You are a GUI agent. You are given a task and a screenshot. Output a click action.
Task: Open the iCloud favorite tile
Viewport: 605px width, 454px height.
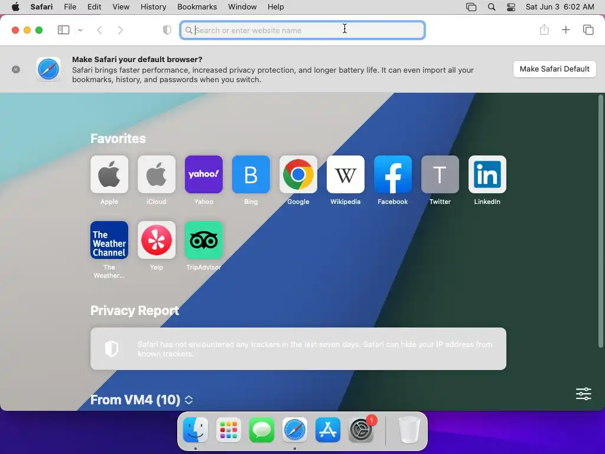pyautogui.click(x=156, y=174)
